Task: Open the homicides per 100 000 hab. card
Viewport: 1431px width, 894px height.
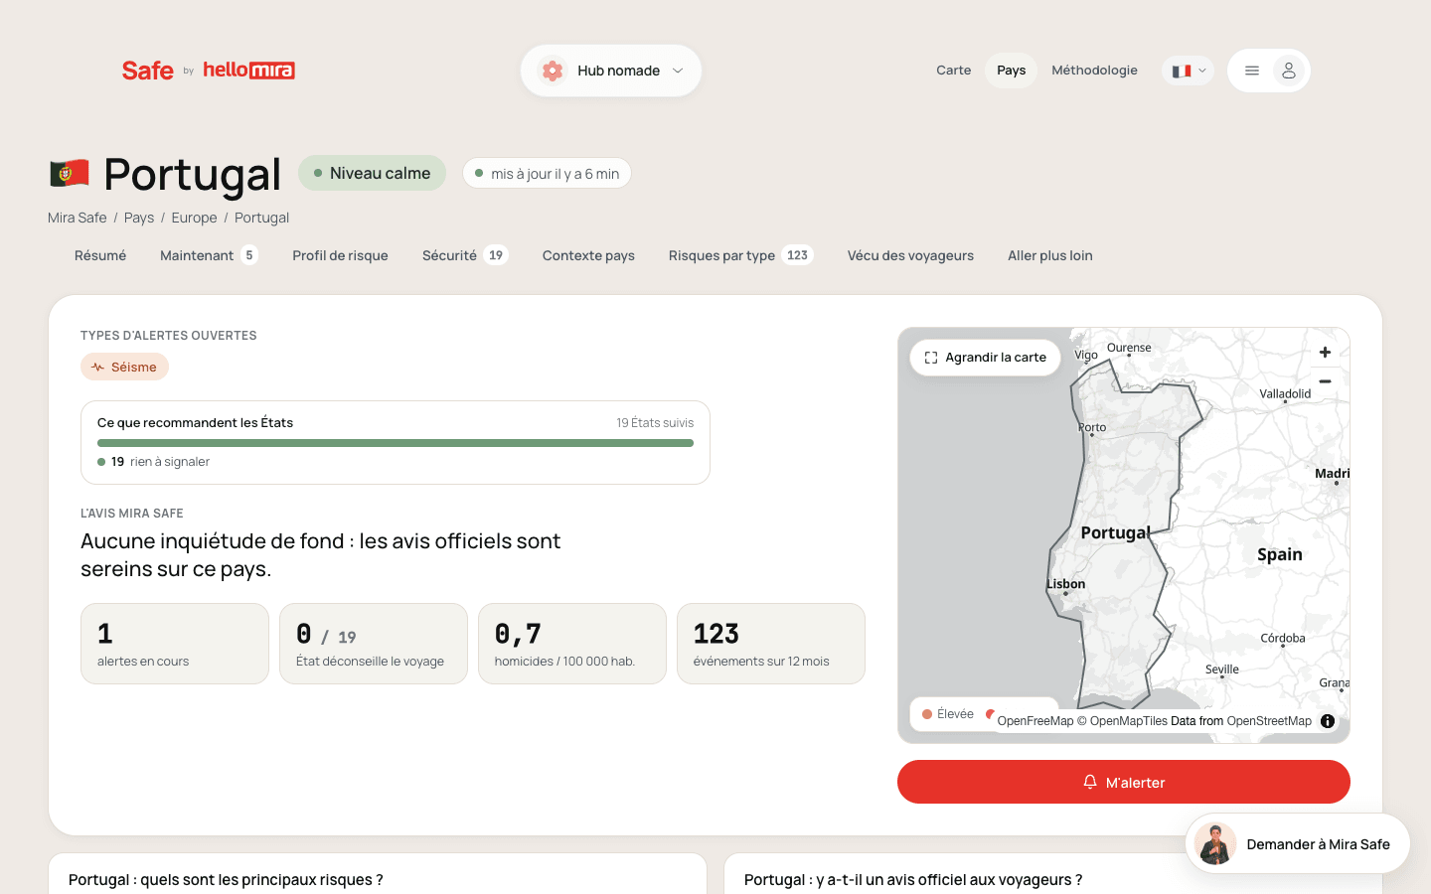Action: click(x=572, y=644)
